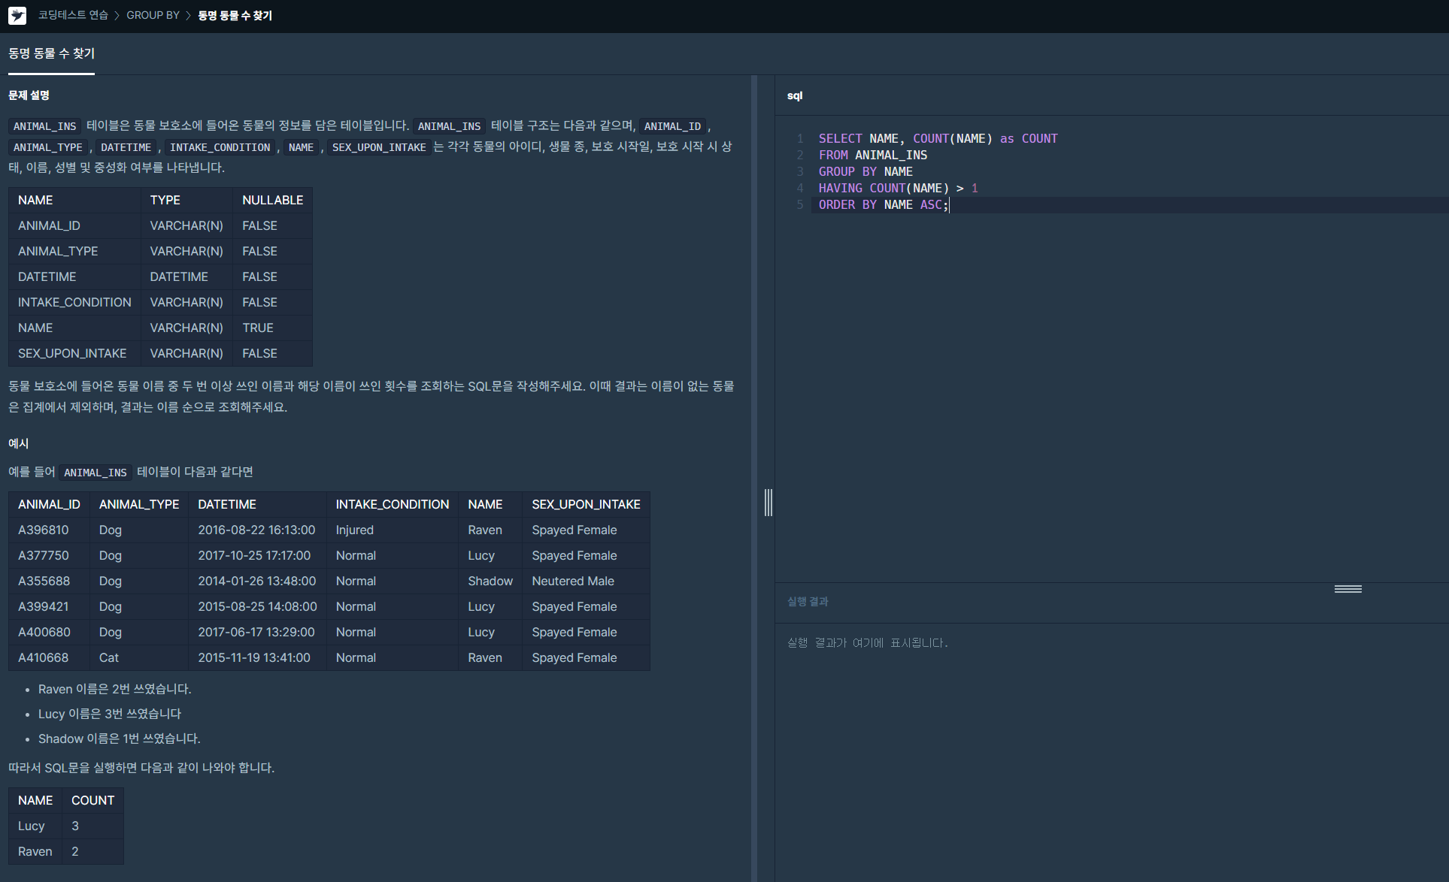Screen dimensions: 1449x882
Task: Click the Raven row in expected result table
Action: tap(35, 851)
